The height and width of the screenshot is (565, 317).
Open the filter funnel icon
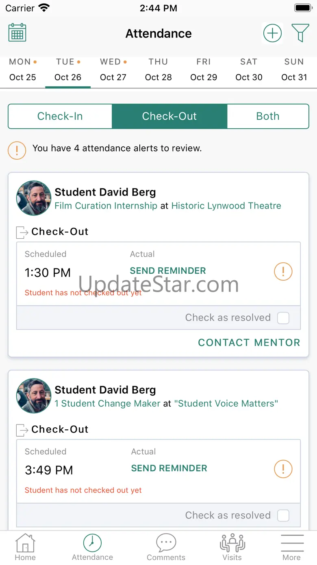(x=300, y=33)
